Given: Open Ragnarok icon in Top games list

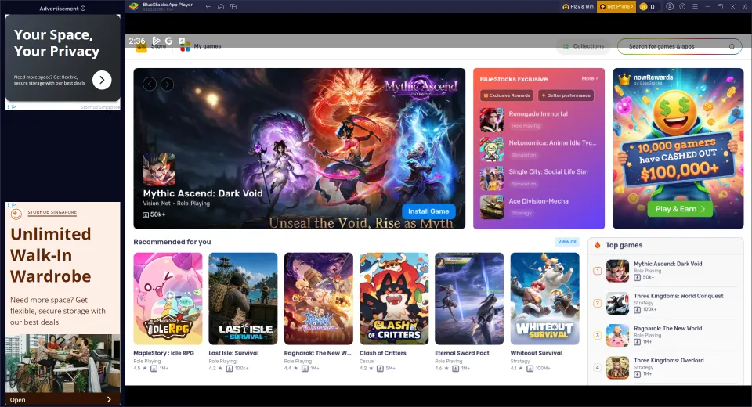Looking at the screenshot, I should point(617,335).
